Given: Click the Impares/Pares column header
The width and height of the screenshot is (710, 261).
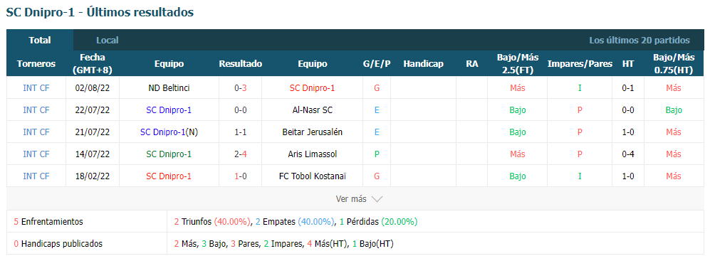Looking at the screenshot, I should point(580,64).
